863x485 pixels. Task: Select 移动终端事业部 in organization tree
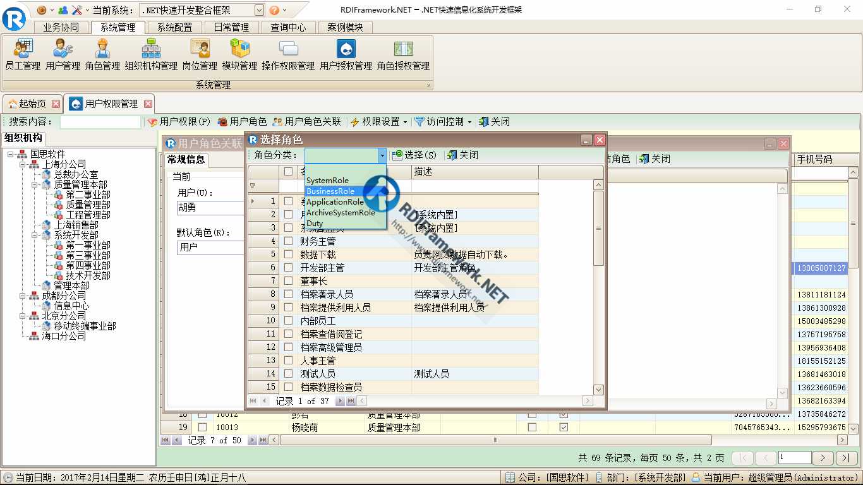click(85, 326)
